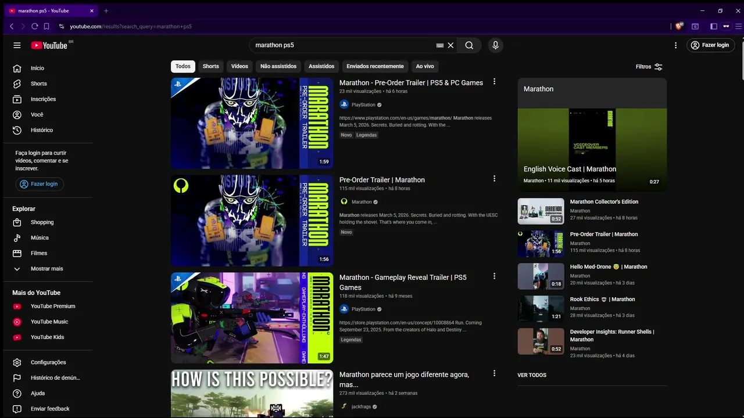
Task: Close the marathon ps5 YouTube tab
Action: [x=91, y=10]
